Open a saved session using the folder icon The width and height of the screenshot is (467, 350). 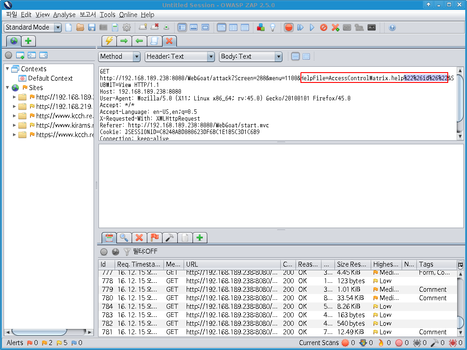click(80, 27)
